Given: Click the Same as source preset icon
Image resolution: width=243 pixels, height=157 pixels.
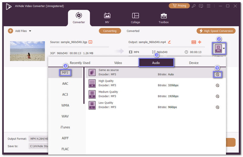Looking at the screenshot, I should pos(92,73).
